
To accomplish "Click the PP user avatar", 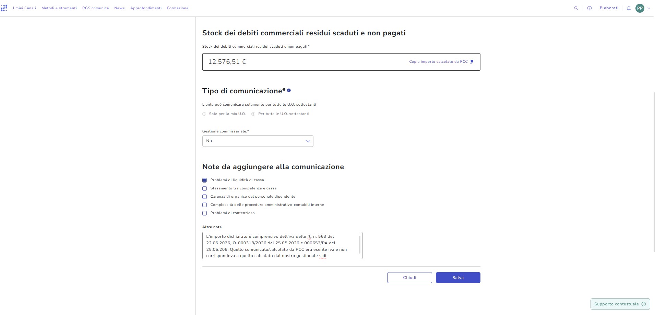I will click(x=640, y=8).
